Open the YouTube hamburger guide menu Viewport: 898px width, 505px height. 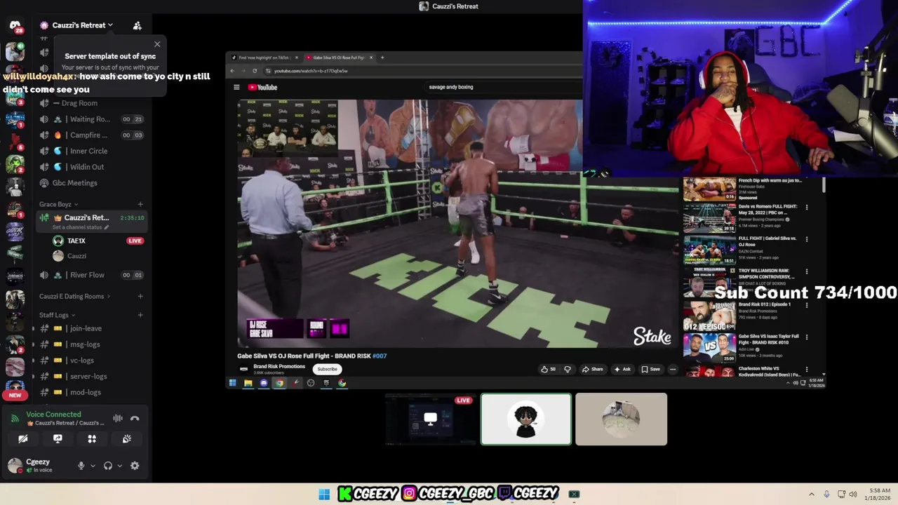236,88
